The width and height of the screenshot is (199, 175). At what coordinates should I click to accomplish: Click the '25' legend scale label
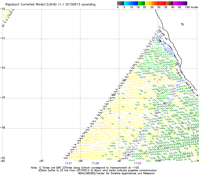pyautogui.click(x=152, y=7)
